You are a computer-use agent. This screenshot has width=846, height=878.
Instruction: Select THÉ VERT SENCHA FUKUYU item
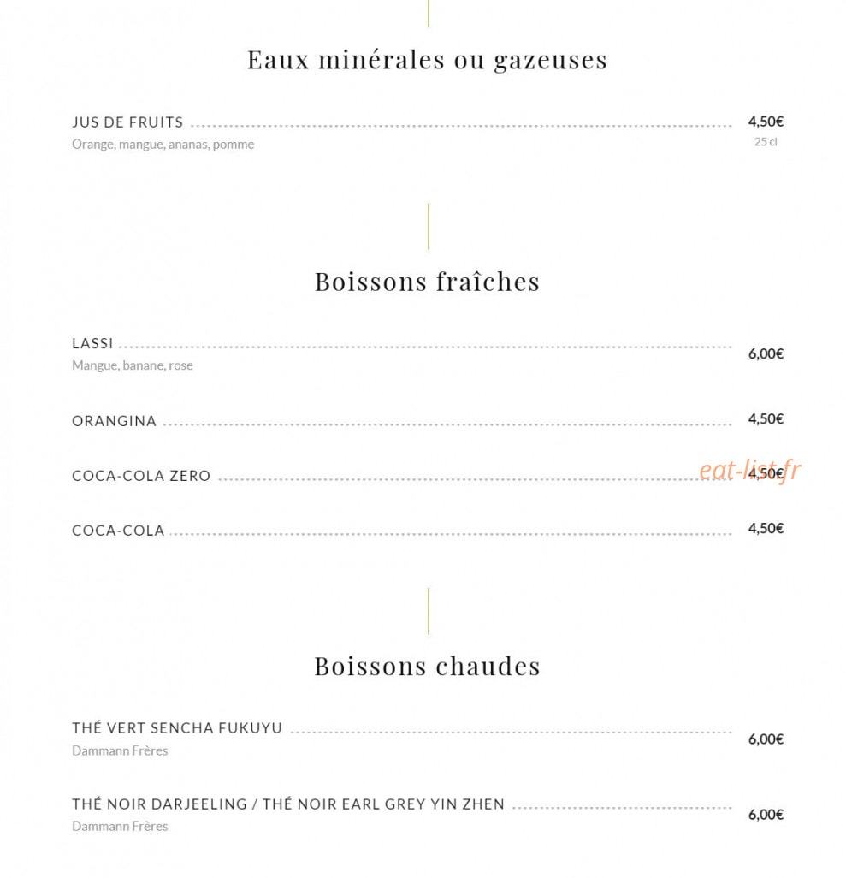tap(177, 728)
